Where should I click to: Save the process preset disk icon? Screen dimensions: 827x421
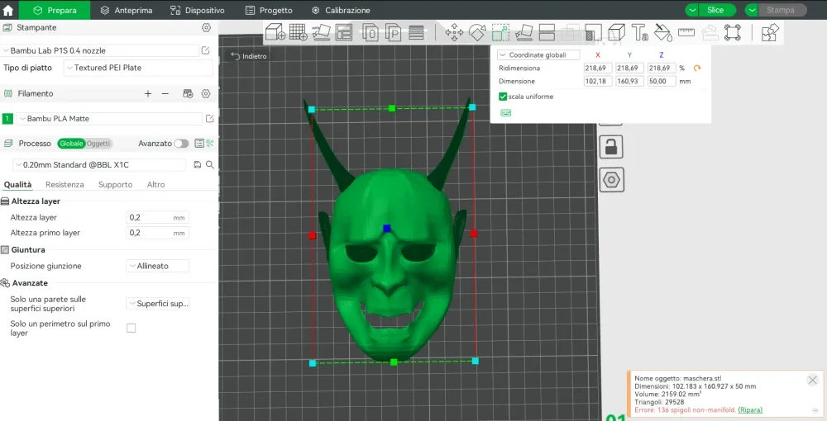coord(198,165)
